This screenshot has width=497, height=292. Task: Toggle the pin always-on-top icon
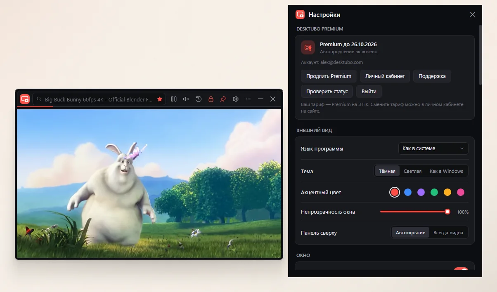(x=223, y=99)
